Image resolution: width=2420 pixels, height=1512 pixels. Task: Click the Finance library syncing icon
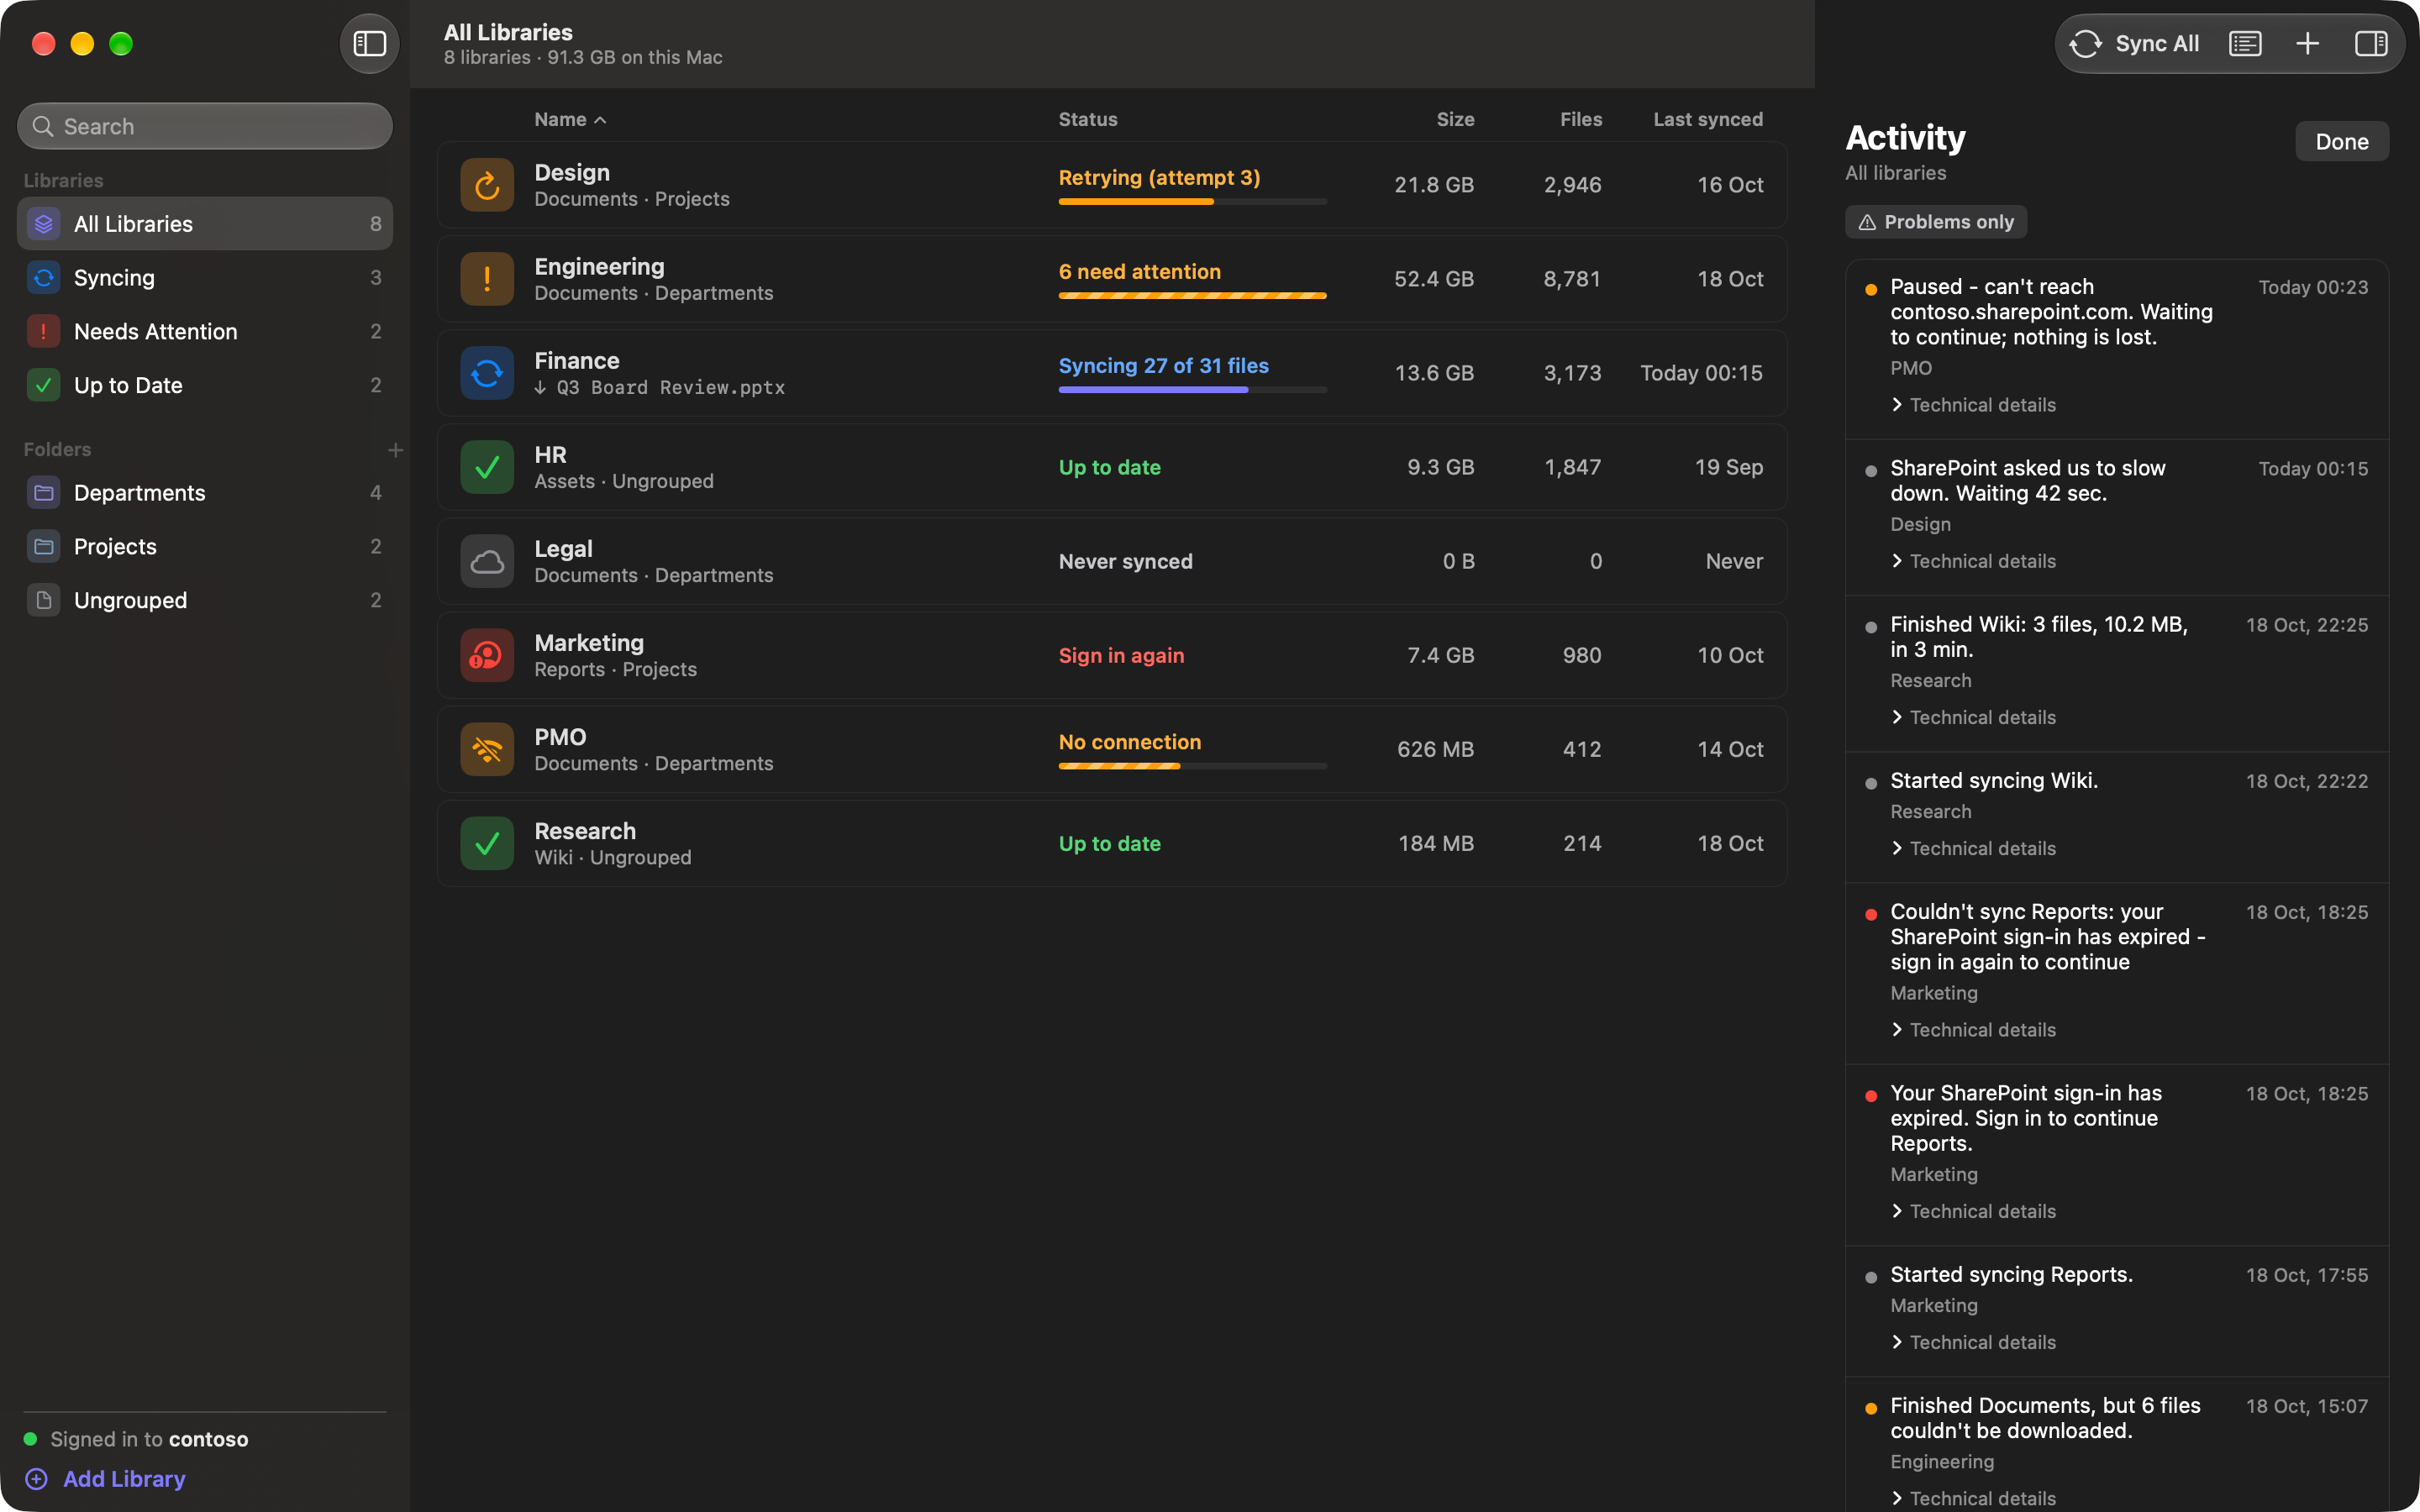(487, 373)
